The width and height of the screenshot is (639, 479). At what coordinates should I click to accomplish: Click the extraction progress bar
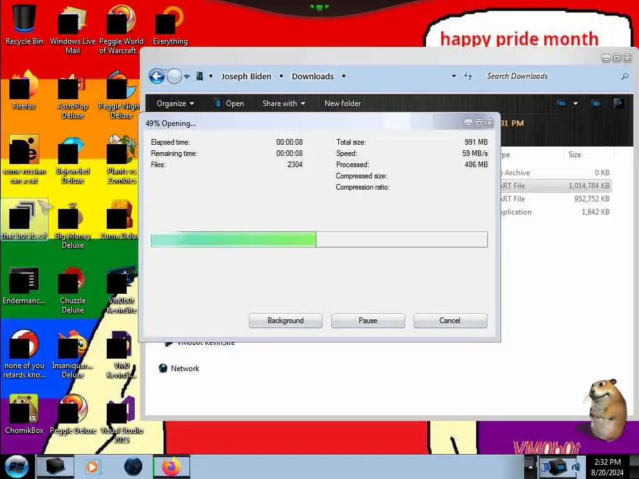(x=319, y=239)
